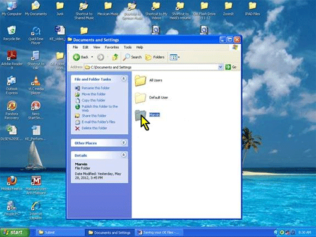Click the Forward arrow toolbar icon
The width and height of the screenshot is (316, 237).
click(100, 57)
